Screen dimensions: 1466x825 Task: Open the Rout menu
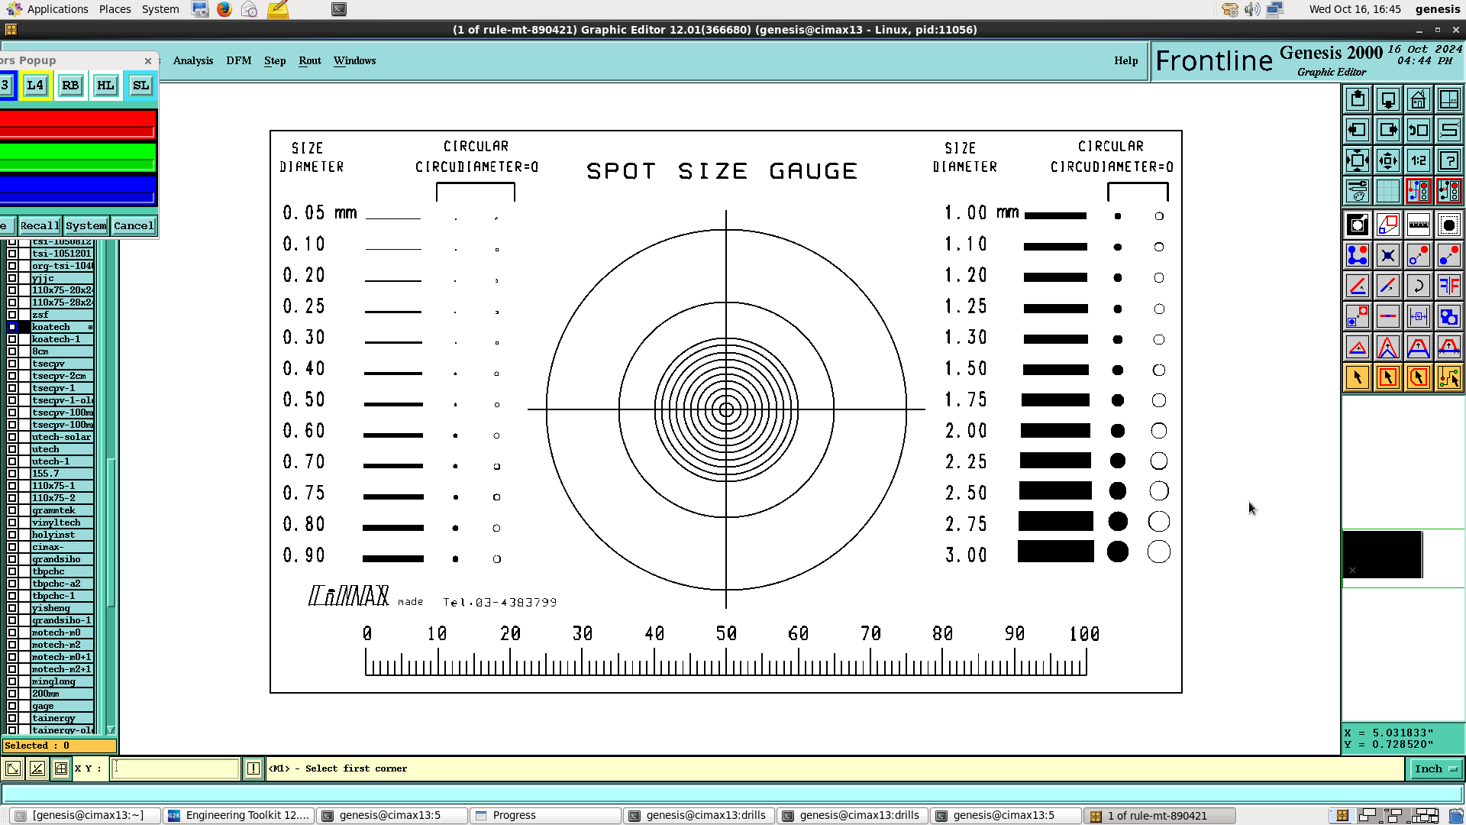click(310, 60)
